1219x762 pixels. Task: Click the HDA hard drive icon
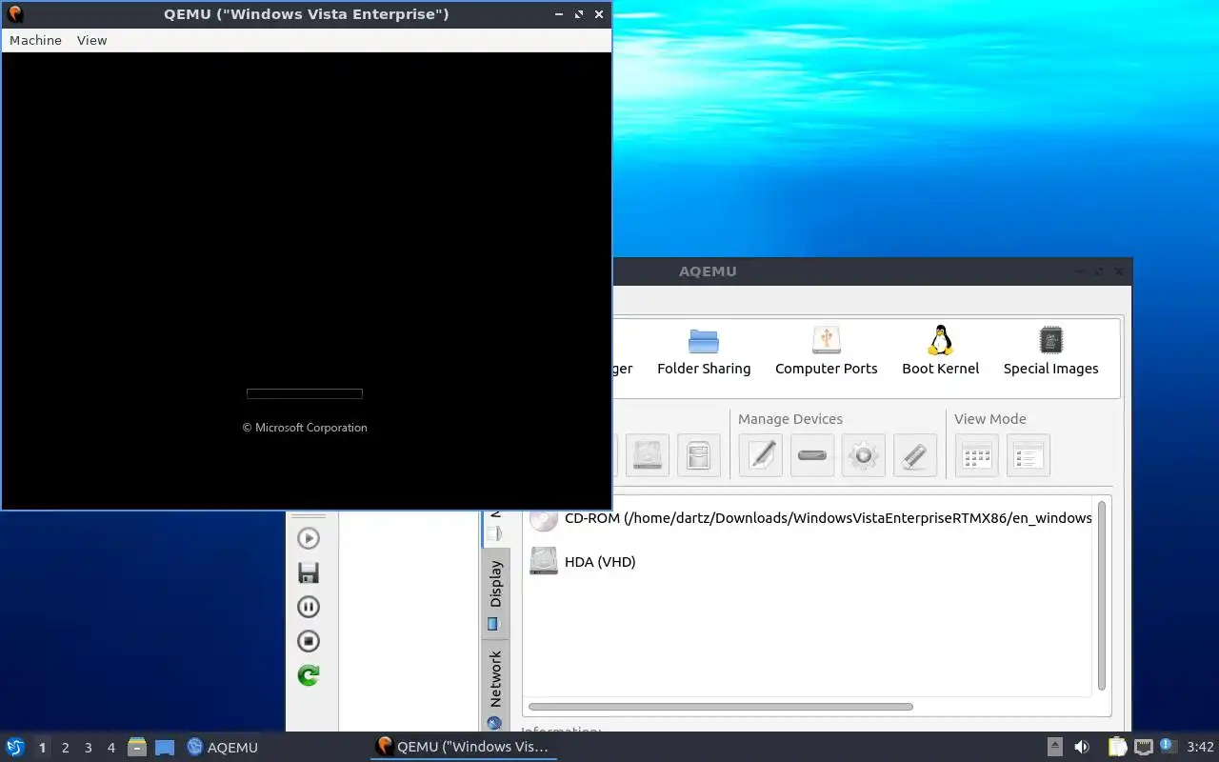pos(544,561)
